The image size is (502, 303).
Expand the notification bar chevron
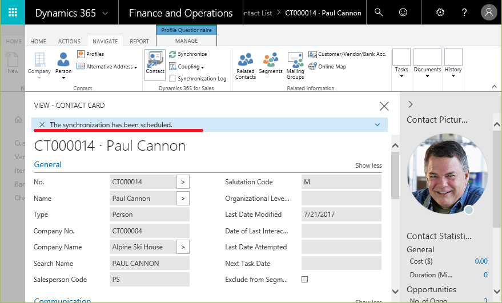coord(377,125)
